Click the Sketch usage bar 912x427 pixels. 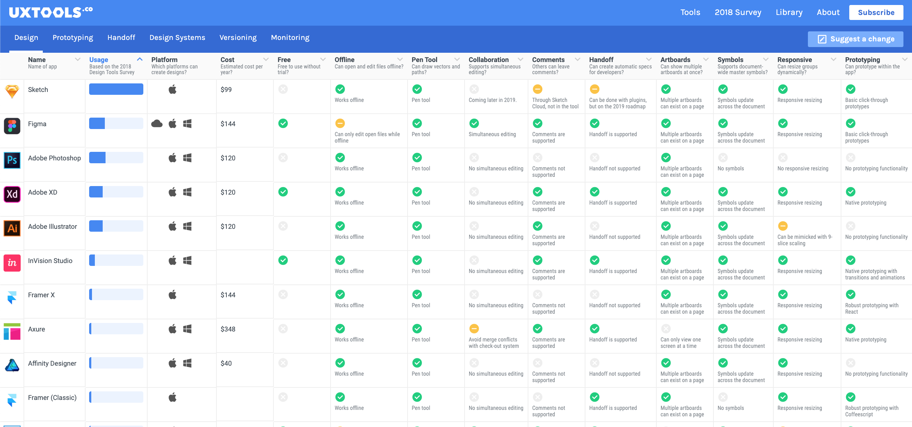(116, 89)
